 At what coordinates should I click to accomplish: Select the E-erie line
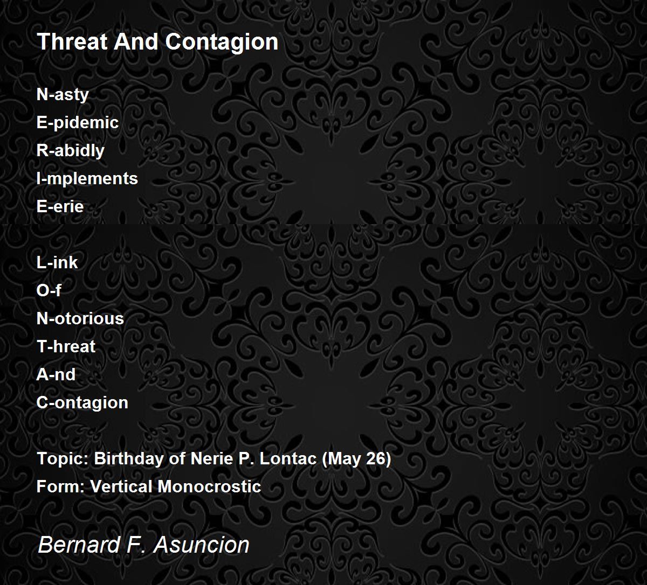click(60, 207)
